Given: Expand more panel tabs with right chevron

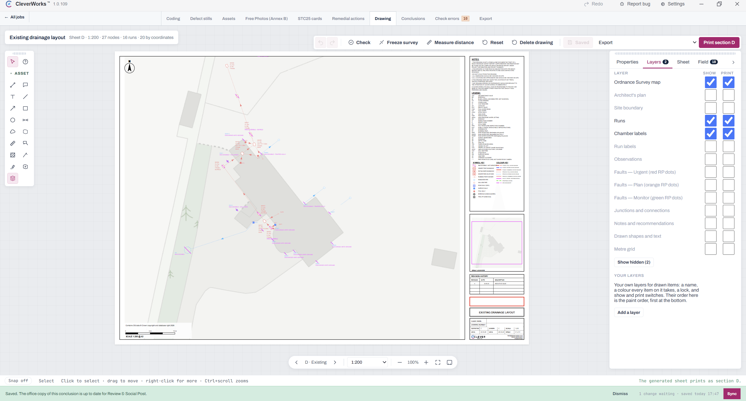Looking at the screenshot, I should point(733,62).
